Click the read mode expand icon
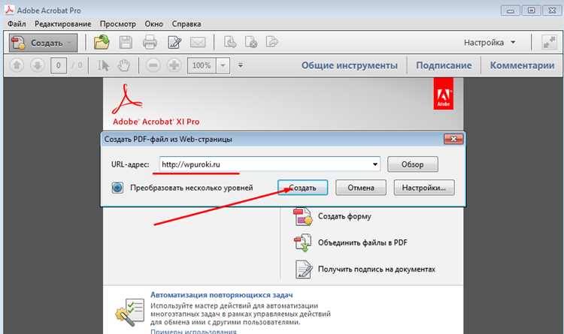 pos(549,42)
